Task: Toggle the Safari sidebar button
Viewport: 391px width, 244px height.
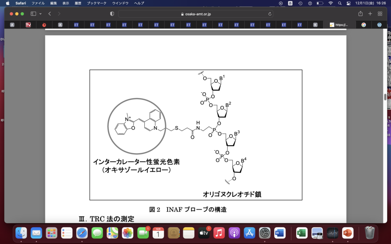Action: 33,14
